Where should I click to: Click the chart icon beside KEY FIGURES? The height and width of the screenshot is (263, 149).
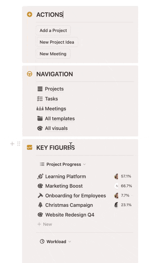(30, 147)
